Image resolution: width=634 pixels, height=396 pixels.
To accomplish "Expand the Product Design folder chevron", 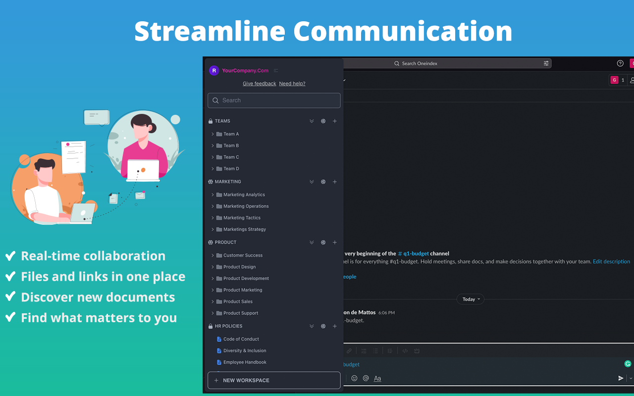I will 213,267.
